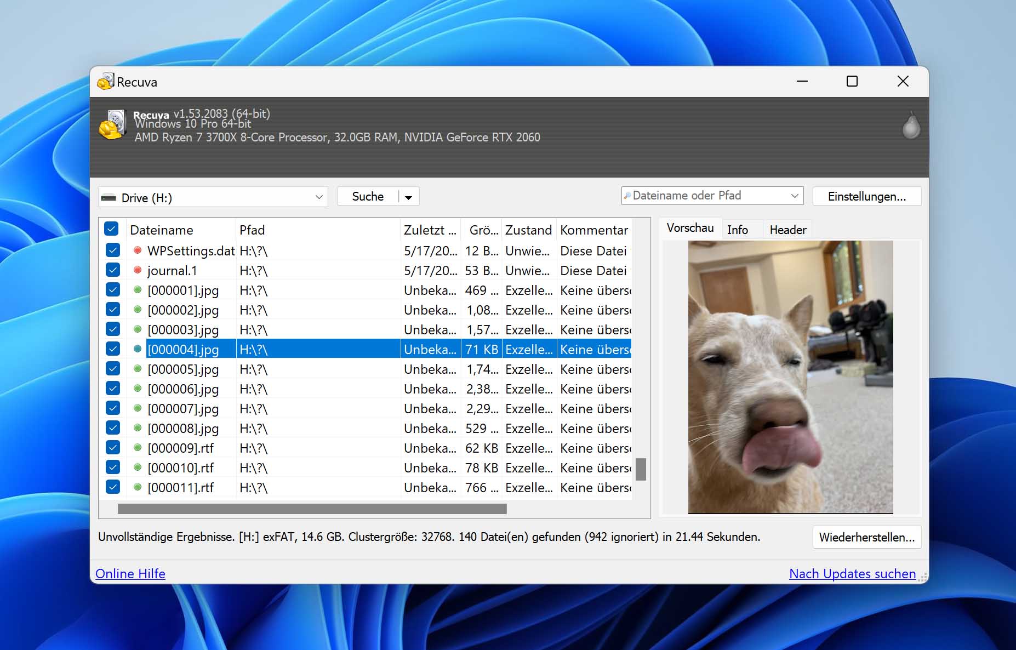The height and width of the screenshot is (650, 1016).
Task: Uncheck the [000003].jpg checkbox
Action: pyautogui.click(x=112, y=329)
